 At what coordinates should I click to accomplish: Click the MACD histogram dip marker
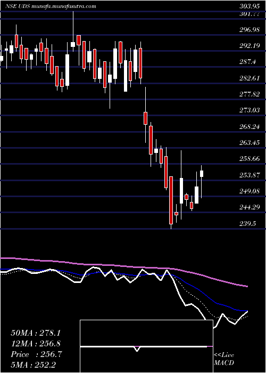pyautogui.click(x=137, y=348)
